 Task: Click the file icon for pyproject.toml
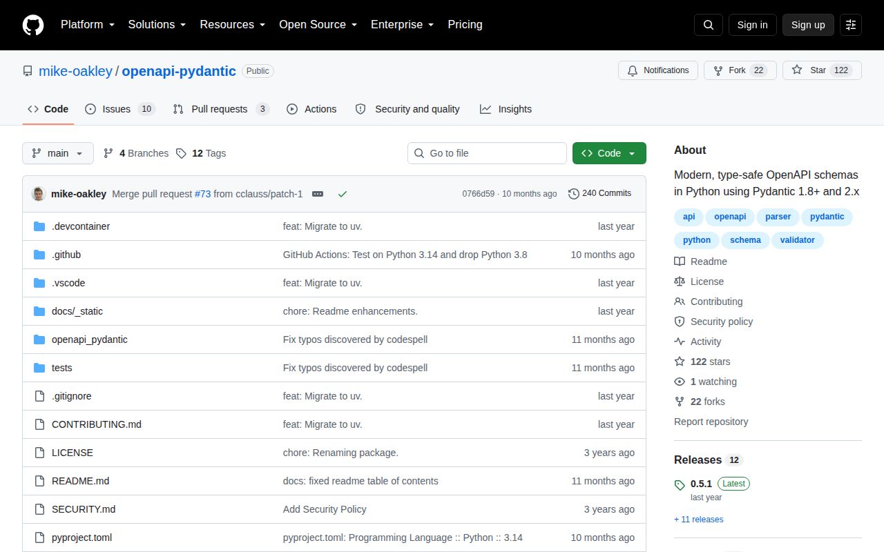[x=39, y=538]
